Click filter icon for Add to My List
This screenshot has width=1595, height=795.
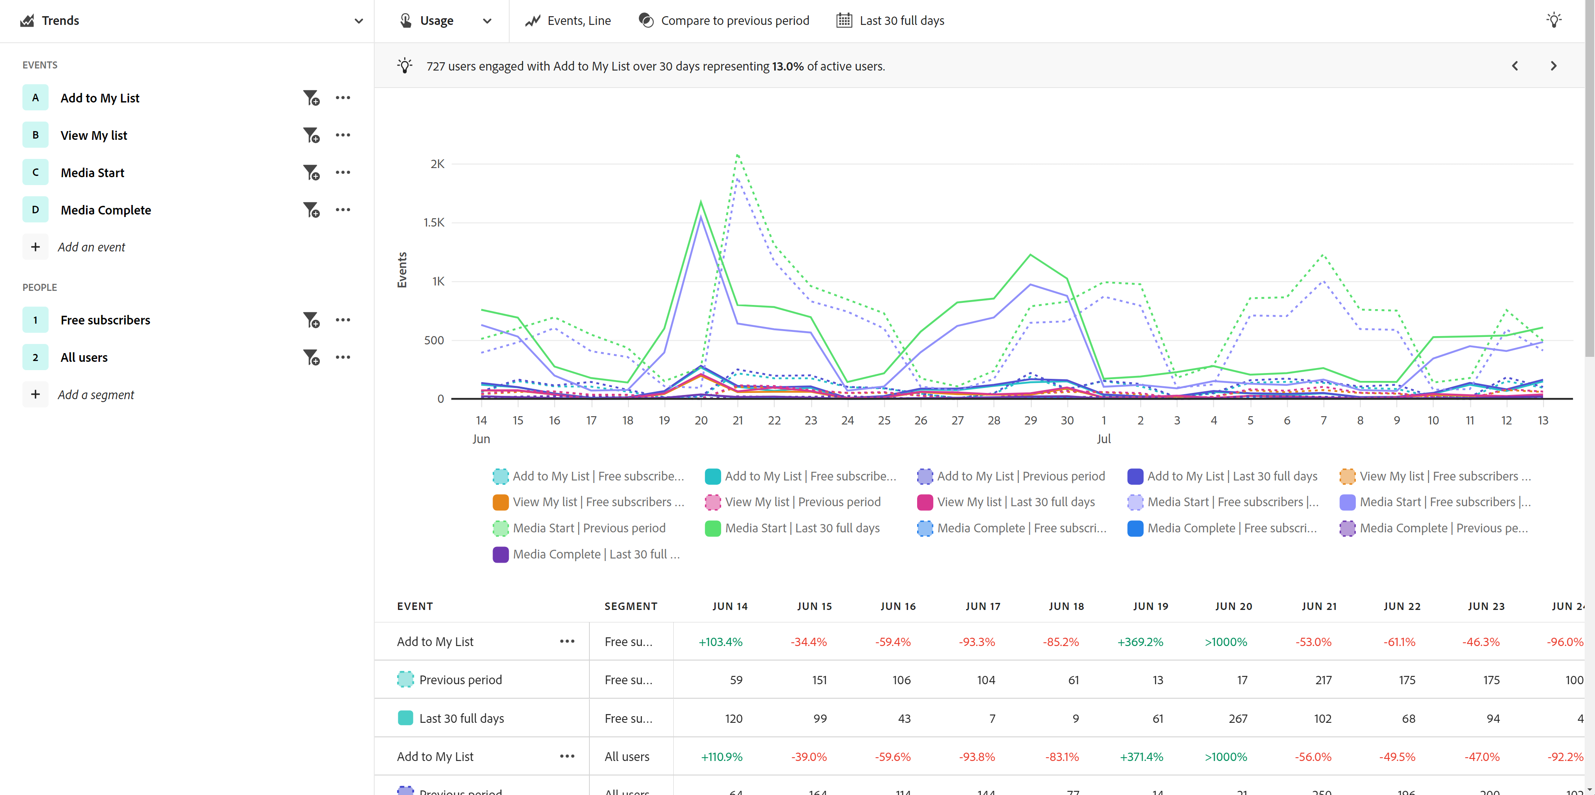point(311,98)
